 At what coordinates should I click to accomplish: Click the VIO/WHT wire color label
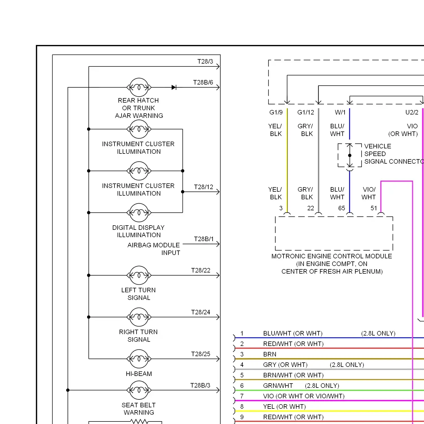pyautogui.click(x=369, y=193)
